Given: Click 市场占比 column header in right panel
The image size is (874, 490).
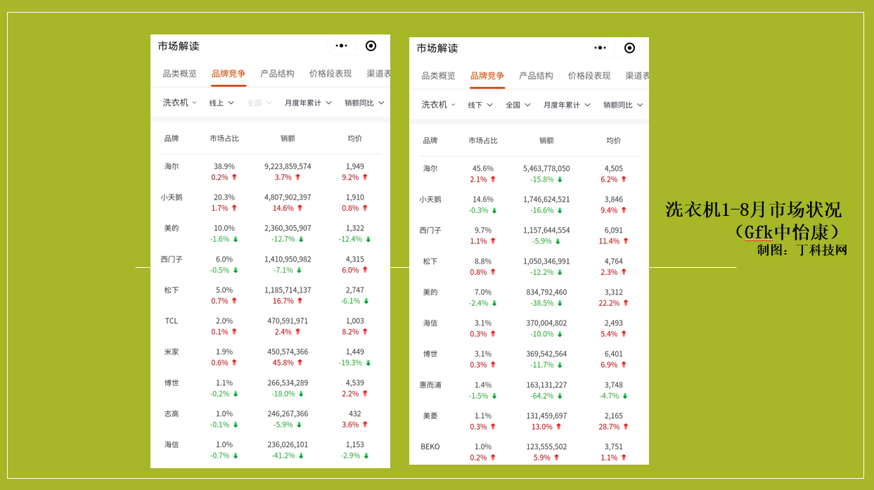Looking at the screenshot, I should [483, 141].
